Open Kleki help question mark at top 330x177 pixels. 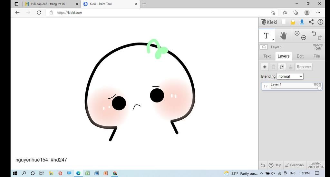[320, 22]
